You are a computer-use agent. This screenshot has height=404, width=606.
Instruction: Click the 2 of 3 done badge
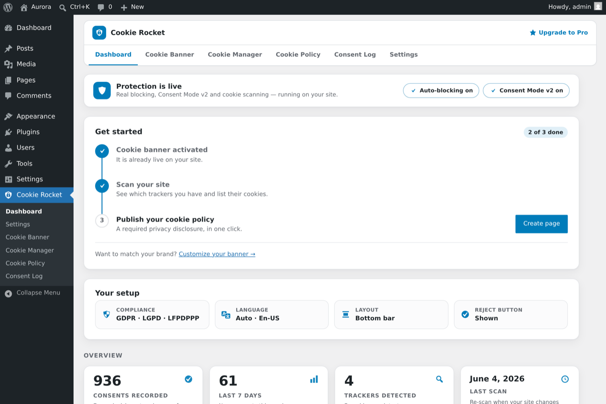click(x=545, y=133)
